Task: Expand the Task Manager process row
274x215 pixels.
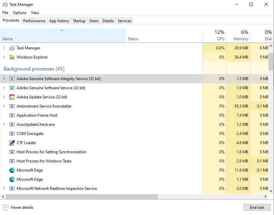Action: [4, 48]
